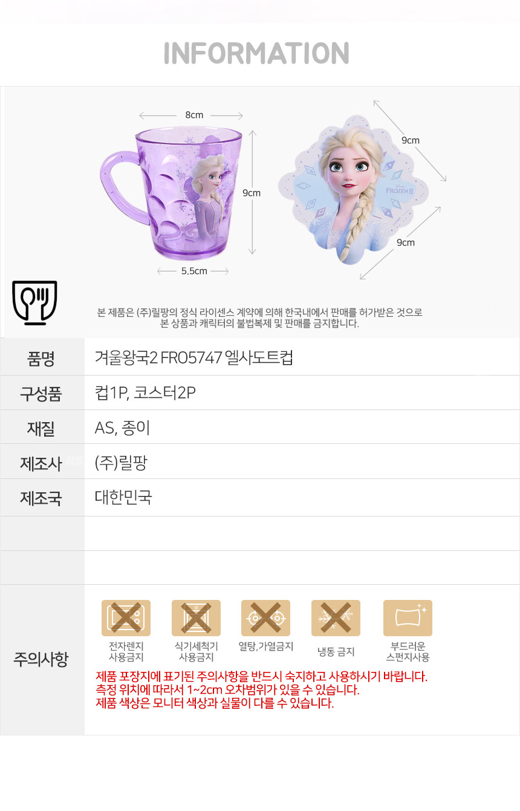The height and width of the screenshot is (811, 520).
Task: Click the INFORMATION heading
Action: 256,53
